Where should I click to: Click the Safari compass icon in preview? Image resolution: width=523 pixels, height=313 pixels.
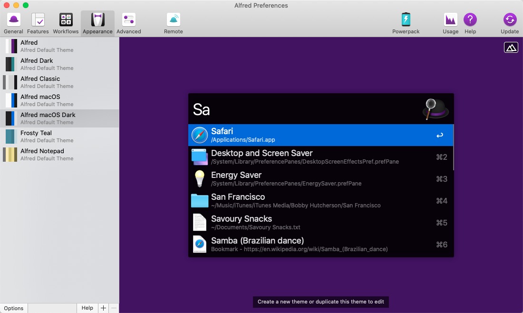200,135
